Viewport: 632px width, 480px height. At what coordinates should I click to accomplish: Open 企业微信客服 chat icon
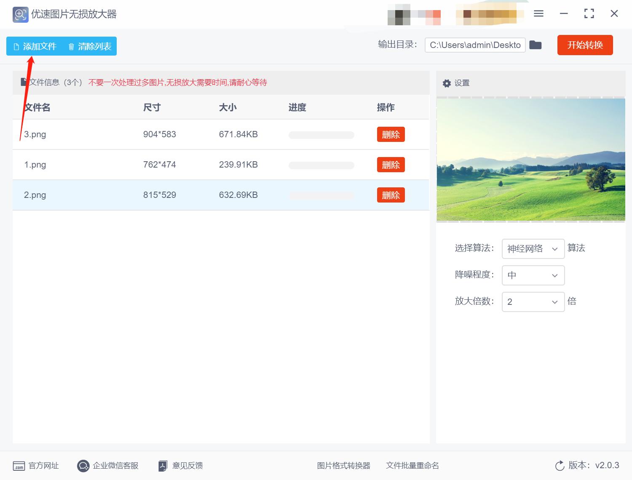click(83, 466)
